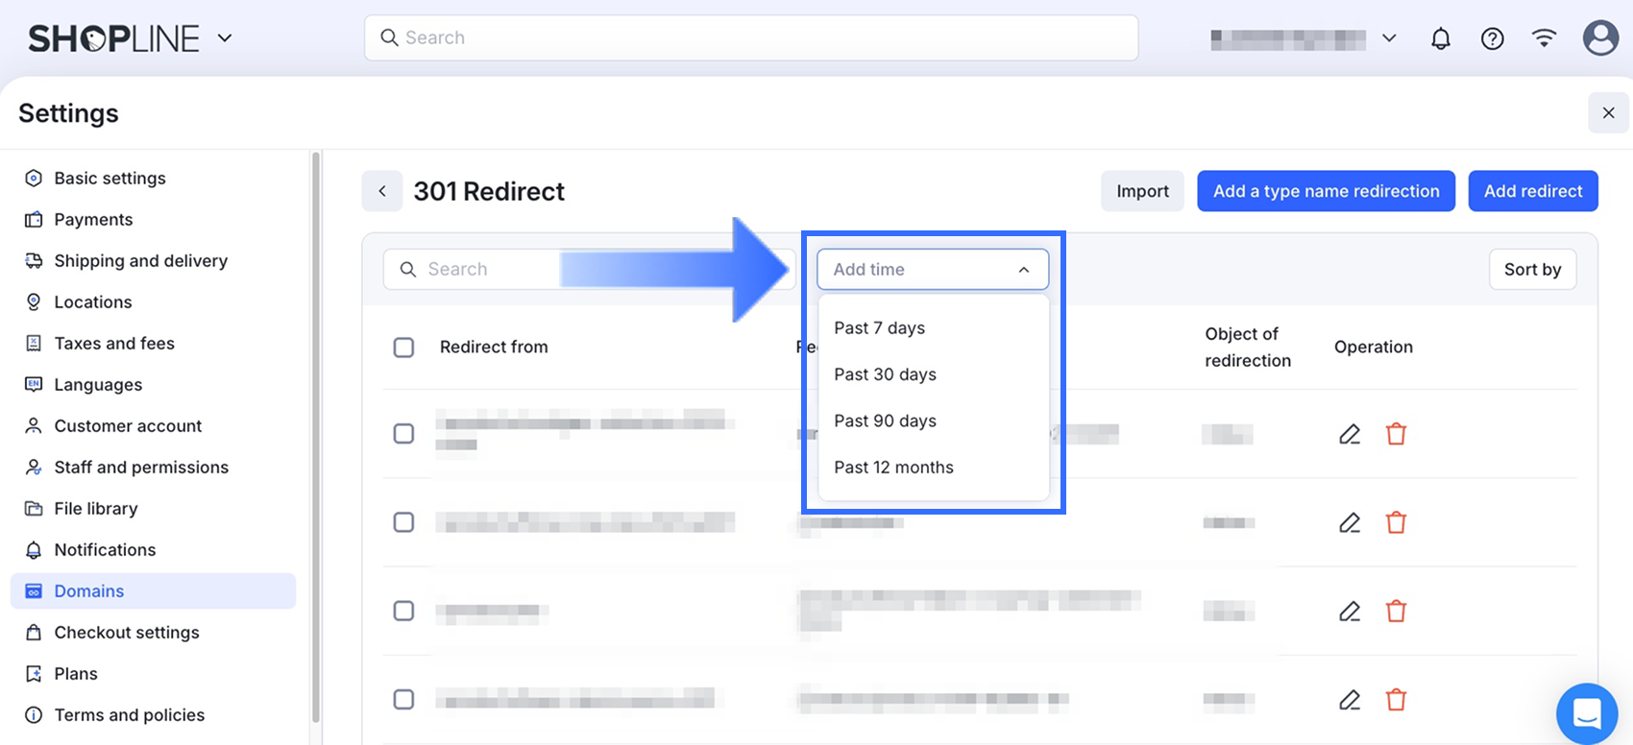
Task: Click the notifications bell icon
Action: click(x=1440, y=38)
